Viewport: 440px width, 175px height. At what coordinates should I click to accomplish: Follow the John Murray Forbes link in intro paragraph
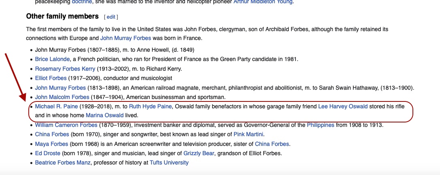(125, 38)
